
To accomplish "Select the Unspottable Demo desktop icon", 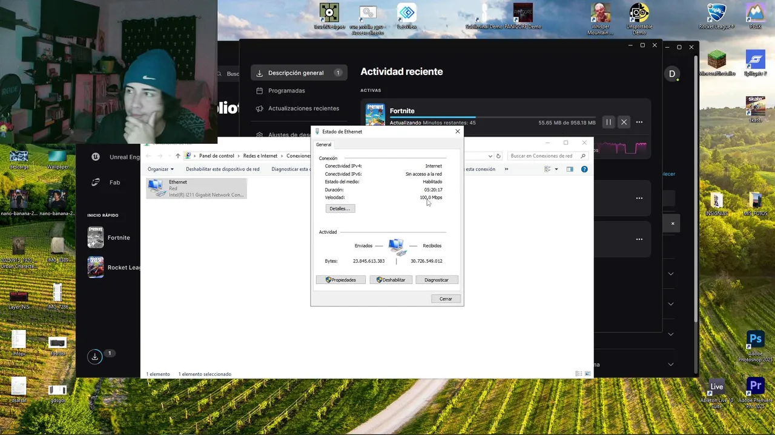I will 639,19.
